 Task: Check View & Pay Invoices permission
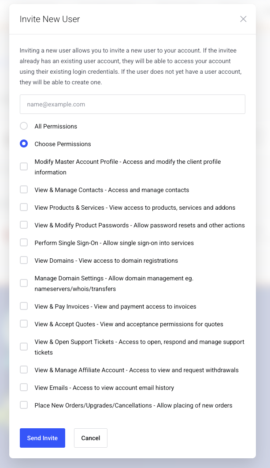pos(24,306)
